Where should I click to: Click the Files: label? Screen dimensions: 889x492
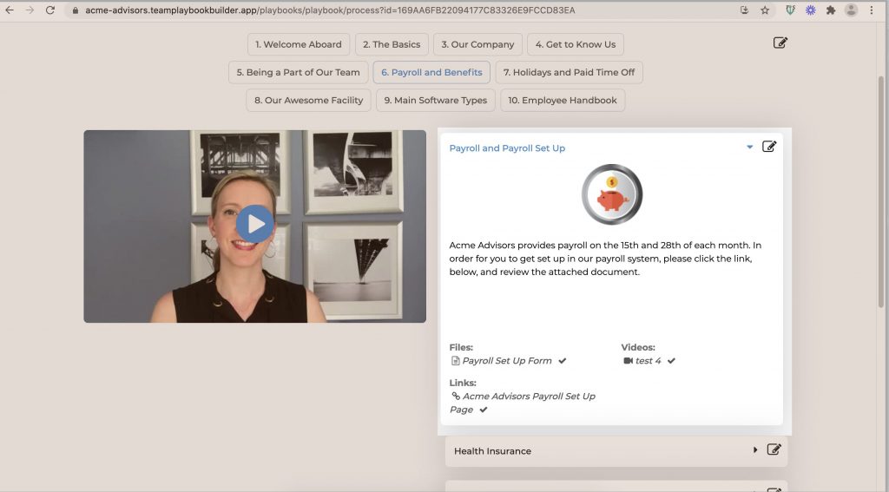pyautogui.click(x=461, y=347)
